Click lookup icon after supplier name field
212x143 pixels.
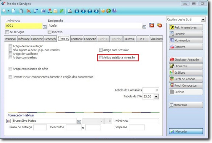point(79,122)
